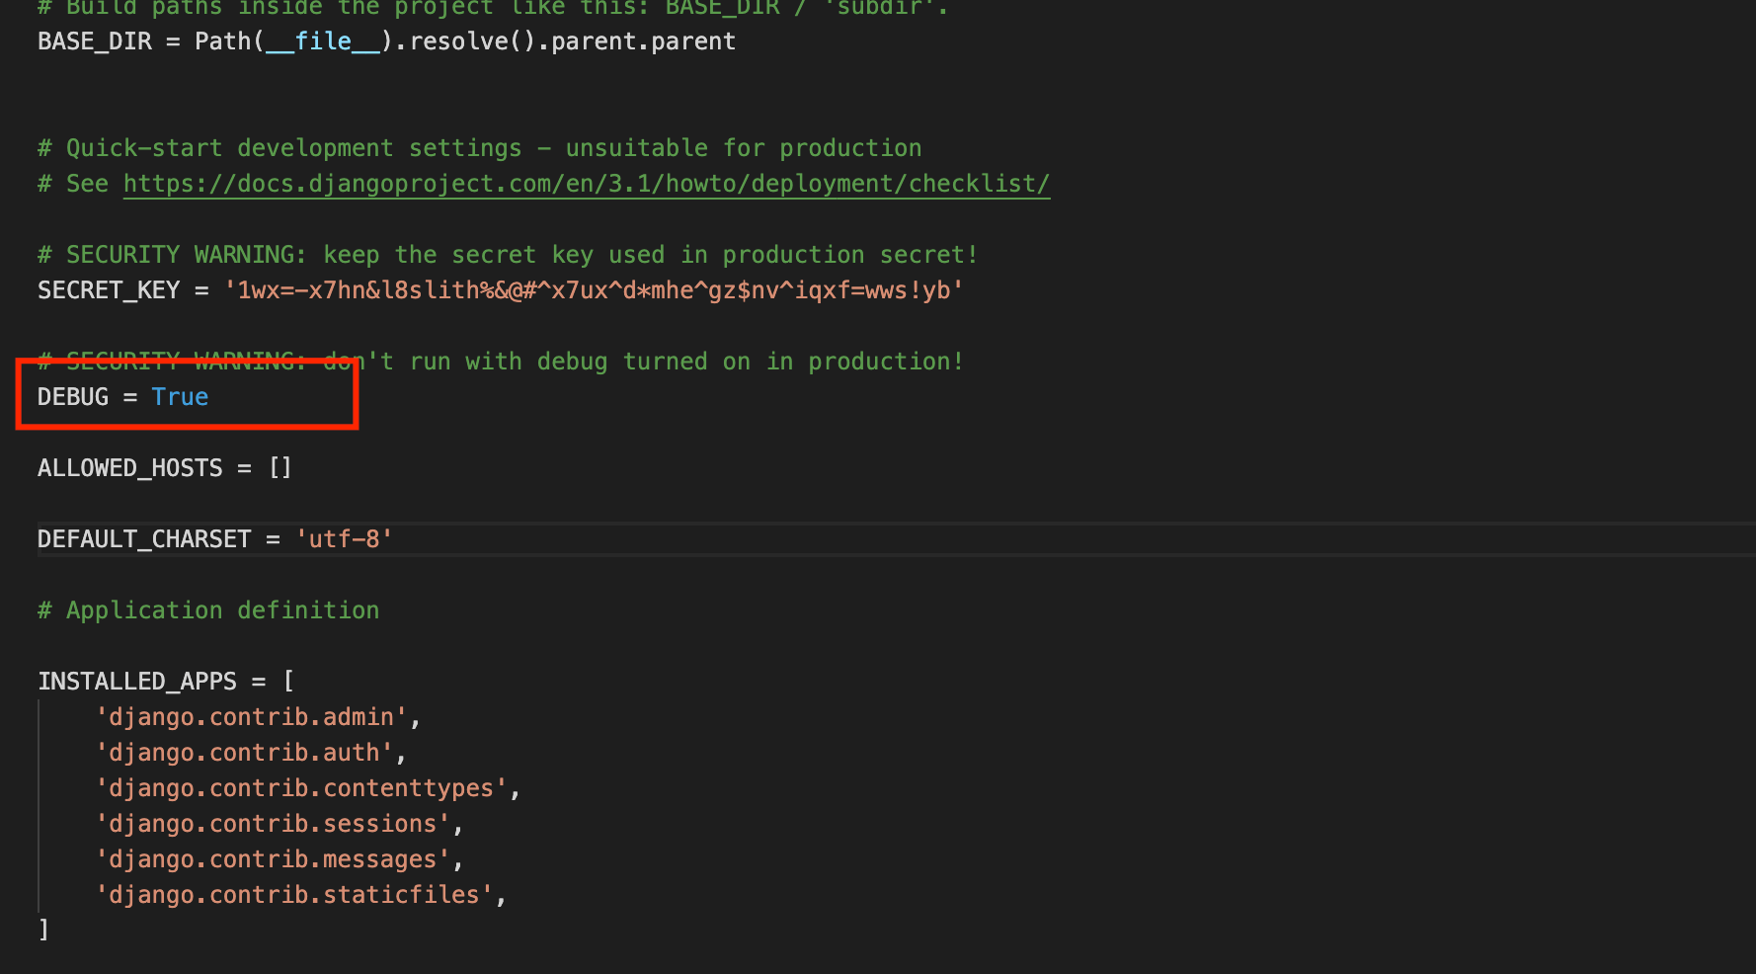
Task: Click the SECRET_KEY string value
Action: pos(593,289)
